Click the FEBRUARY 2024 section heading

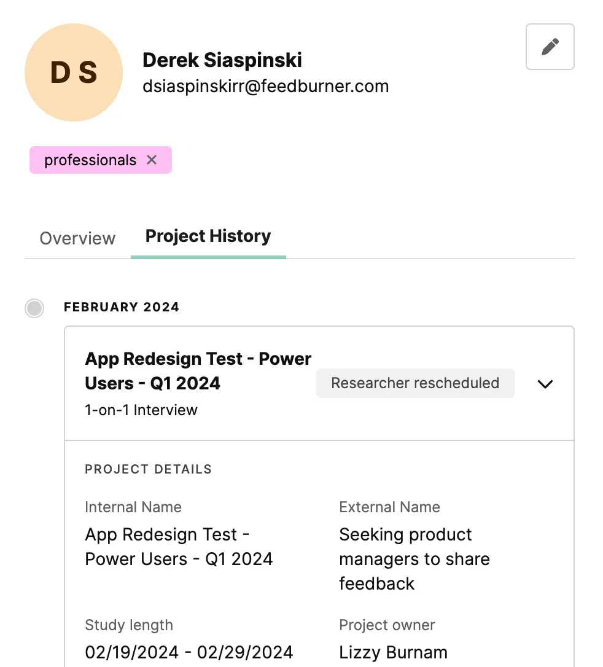[122, 307]
